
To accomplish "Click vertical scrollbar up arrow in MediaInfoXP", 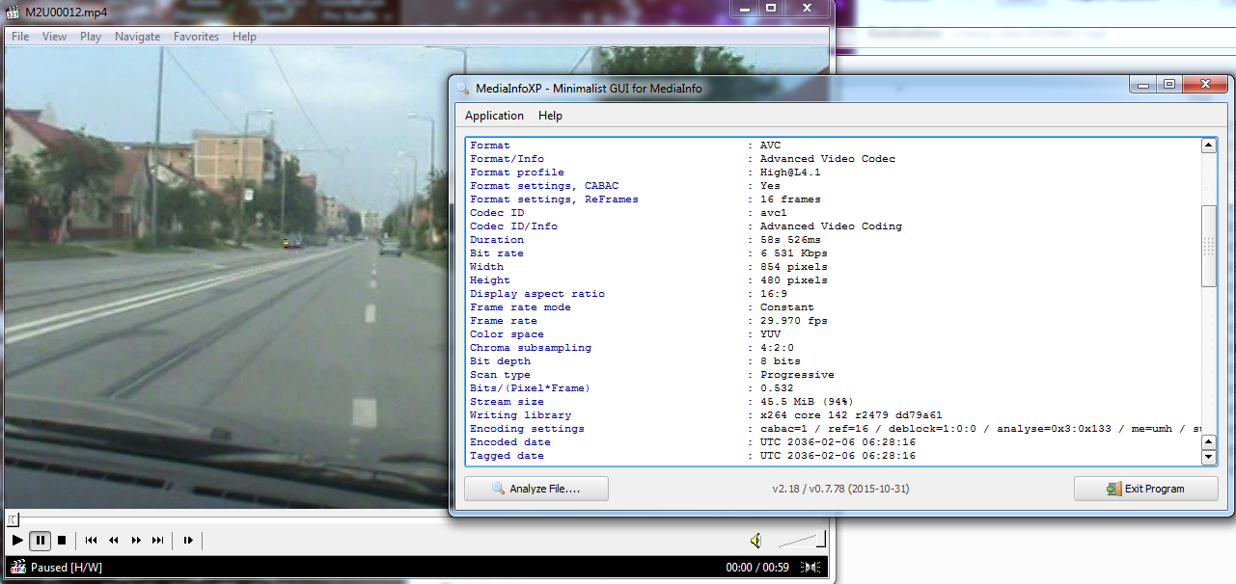I will point(1209,146).
